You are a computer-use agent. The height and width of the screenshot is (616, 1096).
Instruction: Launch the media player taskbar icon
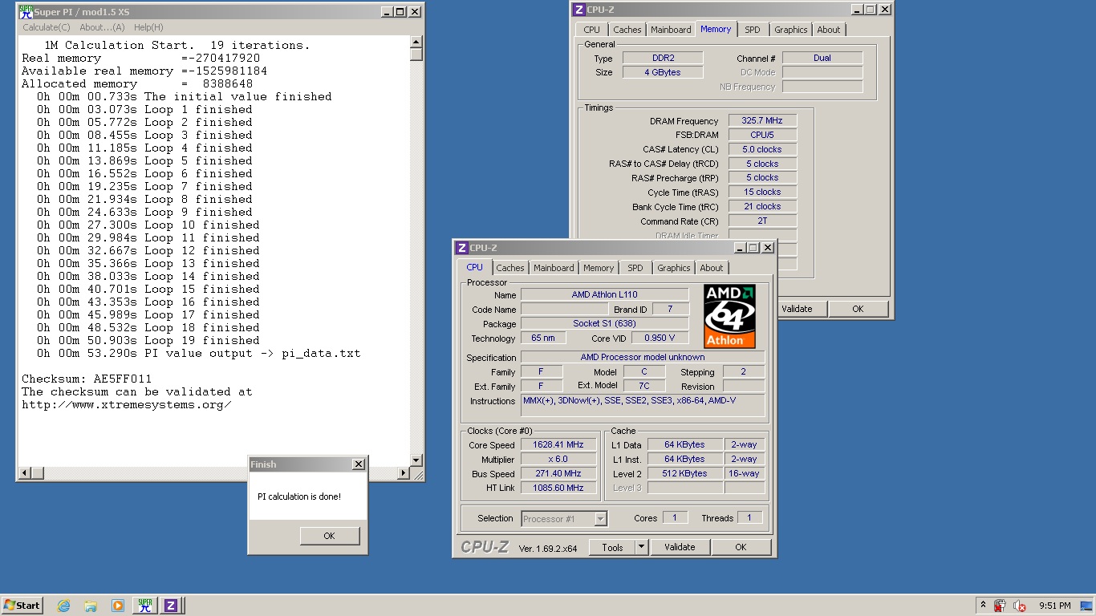pyautogui.click(x=118, y=606)
